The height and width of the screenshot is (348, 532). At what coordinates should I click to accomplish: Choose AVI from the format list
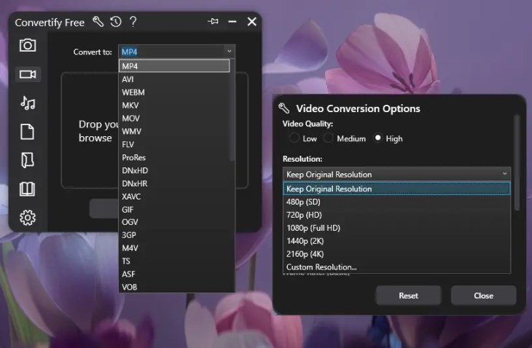tap(174, 79)
